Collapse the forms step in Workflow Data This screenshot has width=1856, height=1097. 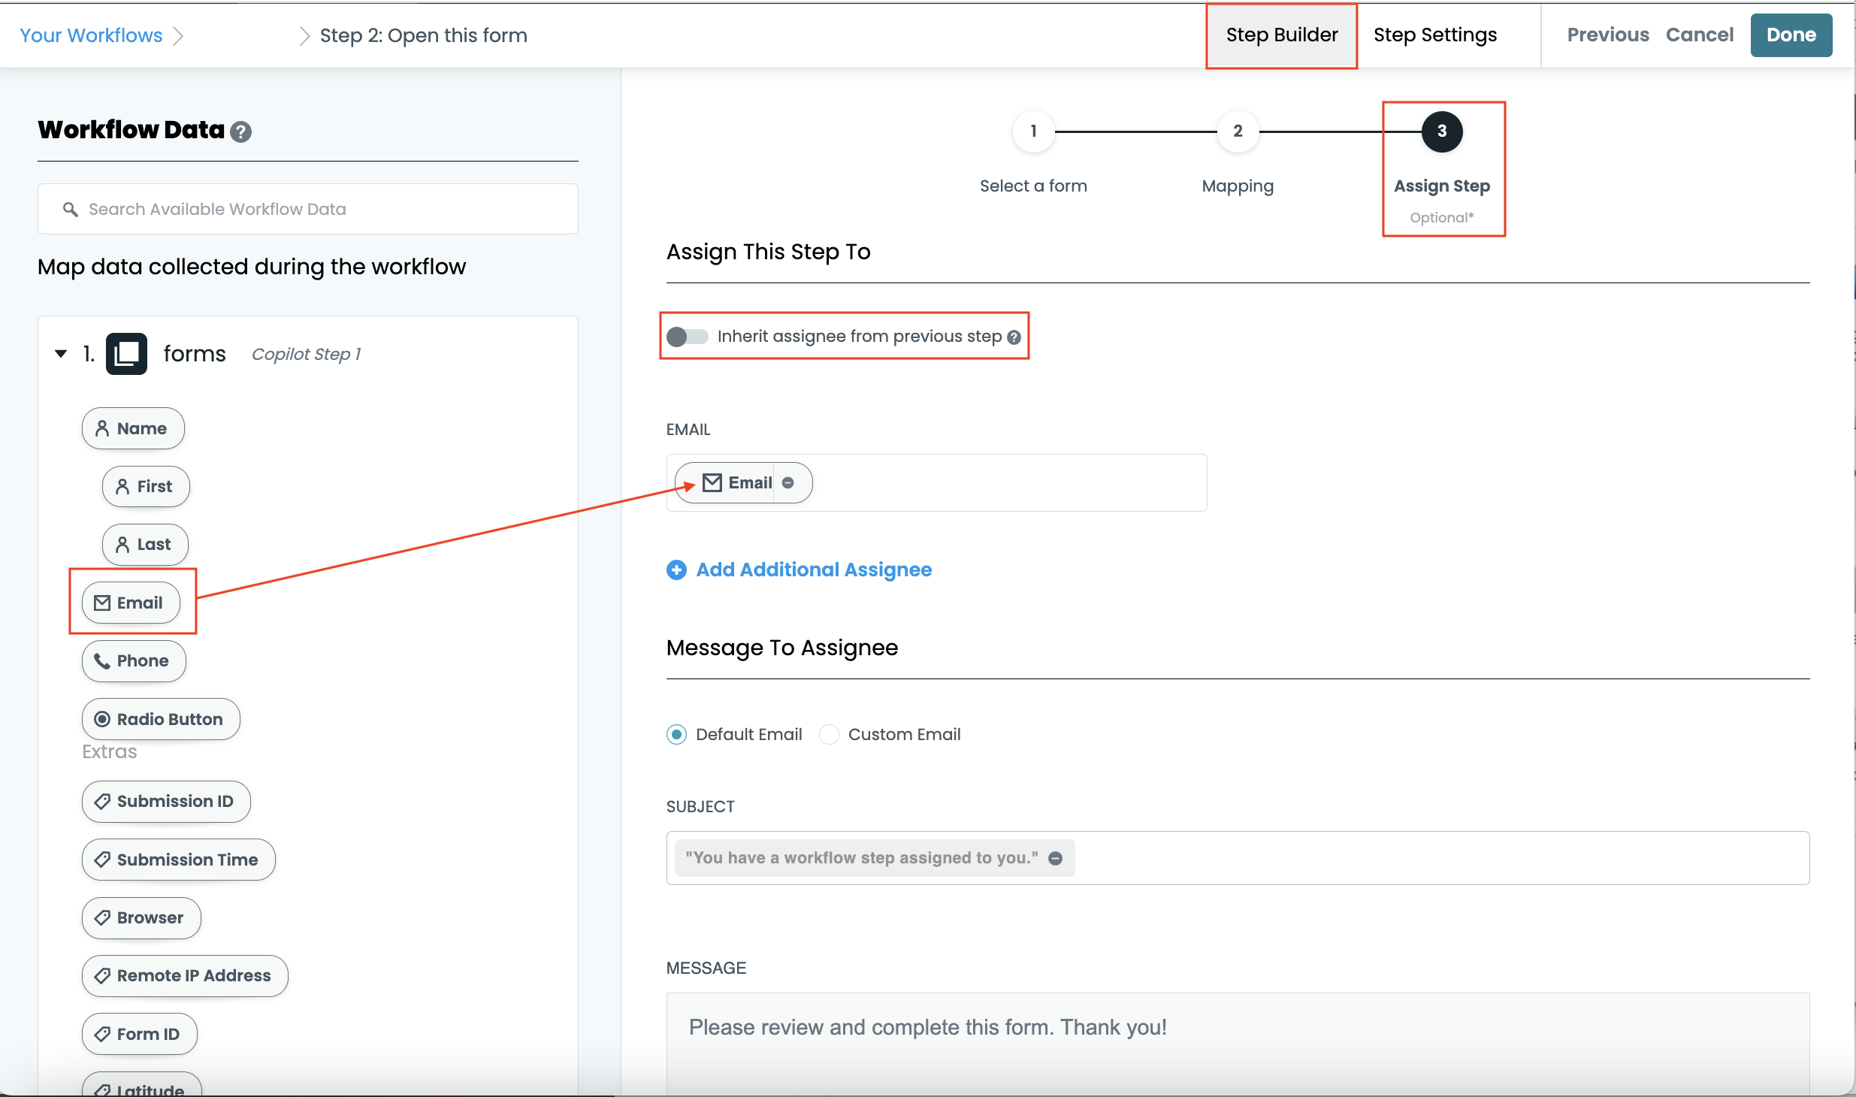60,353
